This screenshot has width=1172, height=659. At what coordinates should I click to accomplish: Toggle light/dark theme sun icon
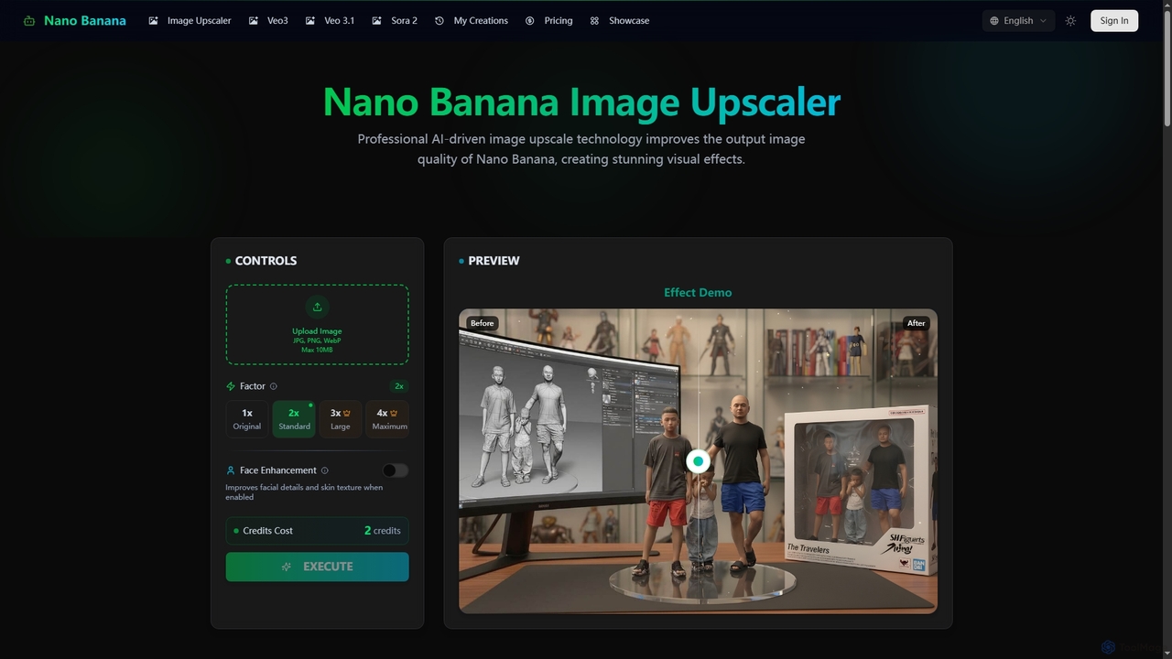1070,20
